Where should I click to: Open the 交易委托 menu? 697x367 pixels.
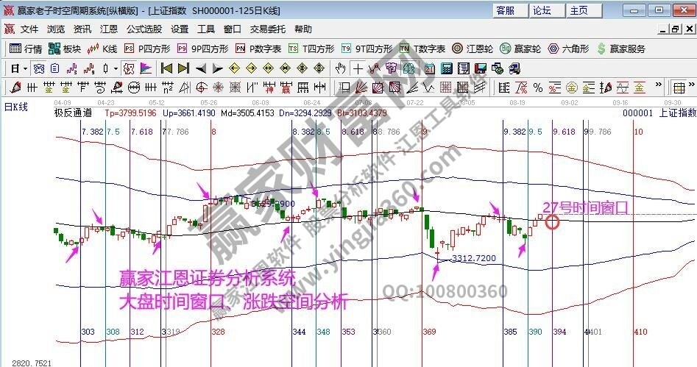click(268, 29)
